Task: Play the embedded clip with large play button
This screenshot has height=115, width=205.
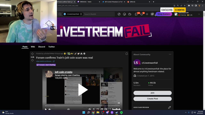Action: (x=83, y=90)
